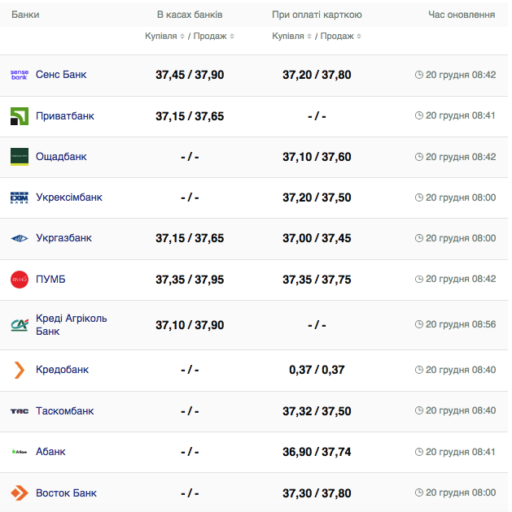Click Кредобанк card rate 0,37 / 0,37
This screenshot has height=512, width=512.
click(317, 370)
